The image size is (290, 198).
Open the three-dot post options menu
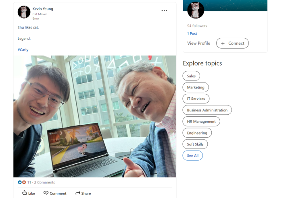coord(164,11)
